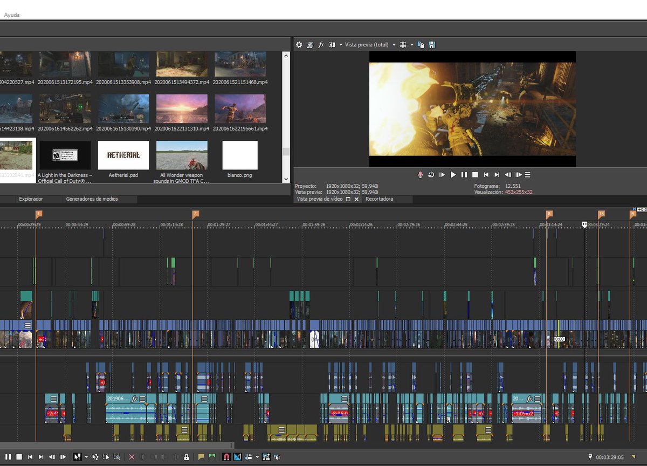Toggle ignore event grouping
The height and width of the screenshot is (466, 647).
tap(277, 457)
